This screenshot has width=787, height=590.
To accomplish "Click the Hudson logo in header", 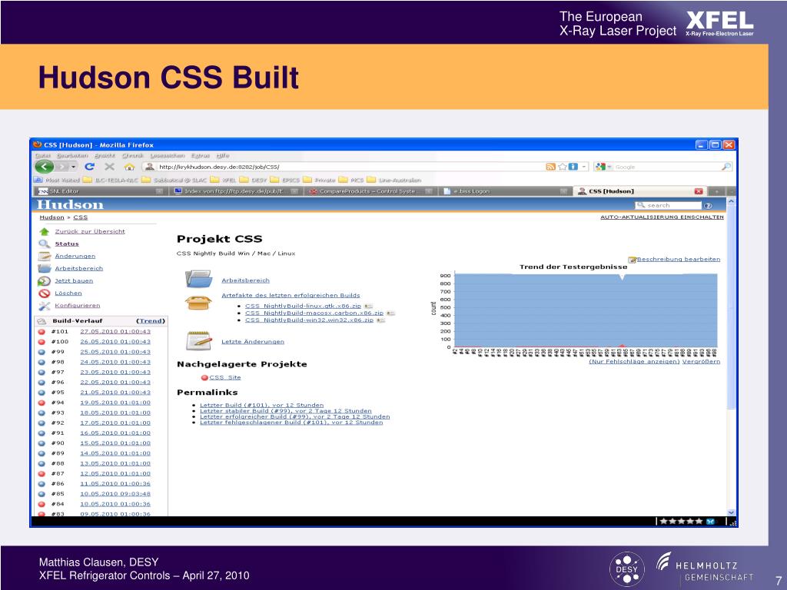I will click(70, 204).
